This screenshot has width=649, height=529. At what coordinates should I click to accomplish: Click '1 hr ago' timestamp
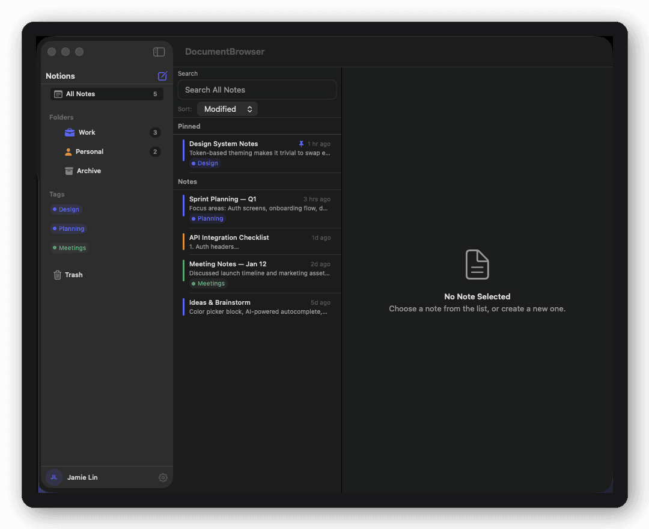(318, 144)
